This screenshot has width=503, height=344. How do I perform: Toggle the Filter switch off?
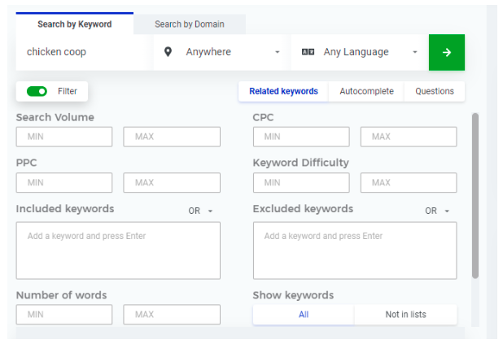[37, 91]
